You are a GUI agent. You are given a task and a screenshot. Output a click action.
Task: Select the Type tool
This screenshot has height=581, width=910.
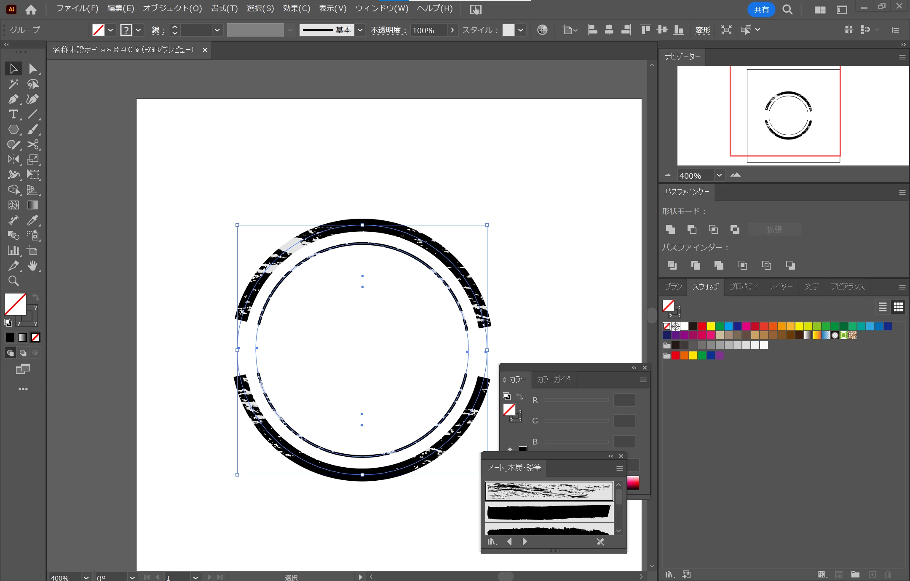pos(13,115)
